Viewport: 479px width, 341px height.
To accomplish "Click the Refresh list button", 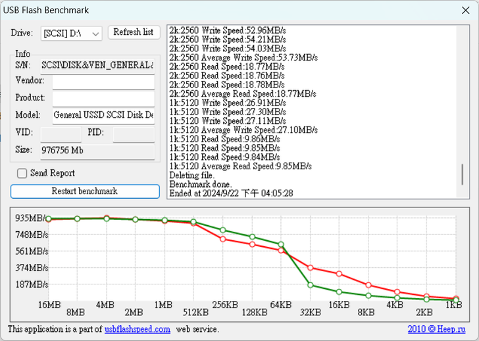I will [134, 32].
